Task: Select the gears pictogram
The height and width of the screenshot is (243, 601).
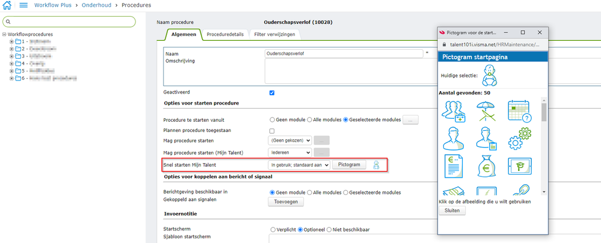Action: coord(519,139)
